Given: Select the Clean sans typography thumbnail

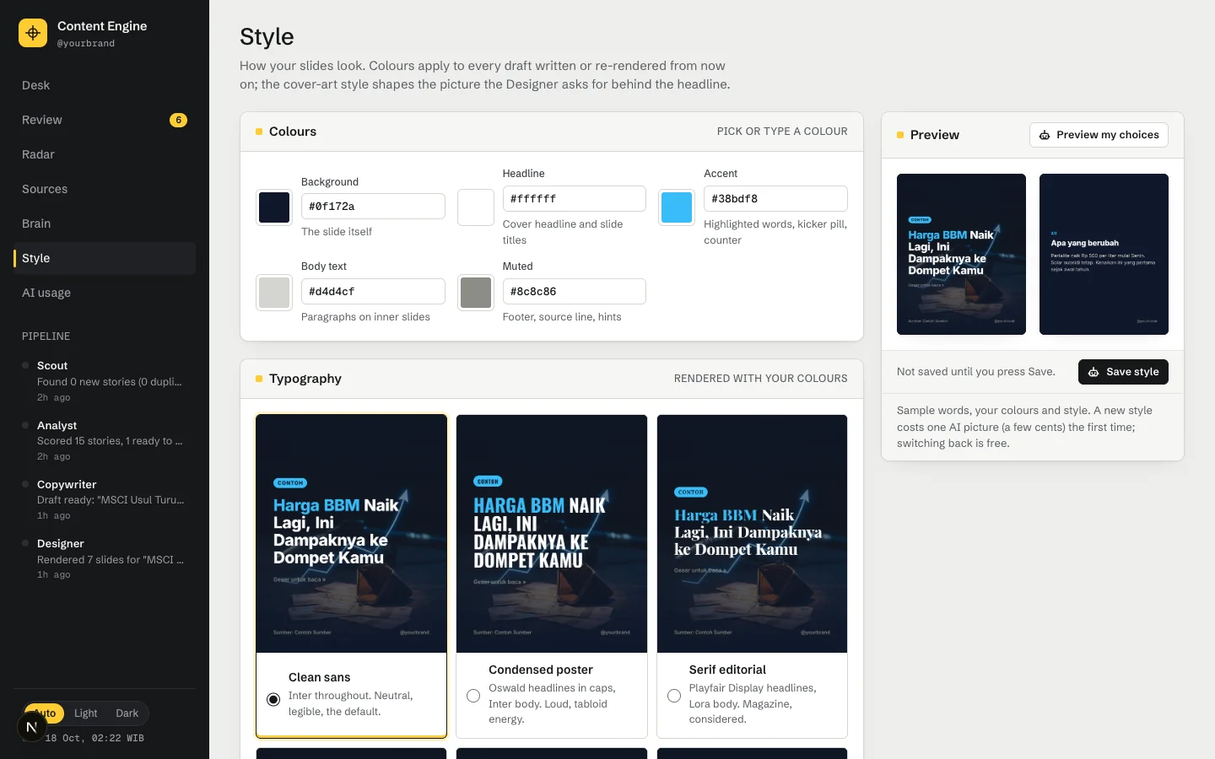Looking at the screenshot, I should click(x=351, y=534).
